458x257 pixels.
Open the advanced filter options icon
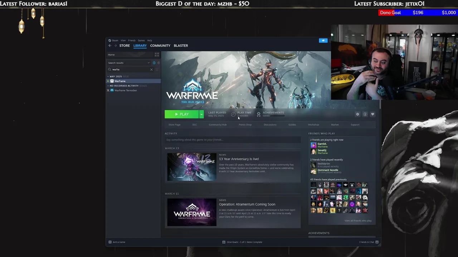click(x=157, y=70)
